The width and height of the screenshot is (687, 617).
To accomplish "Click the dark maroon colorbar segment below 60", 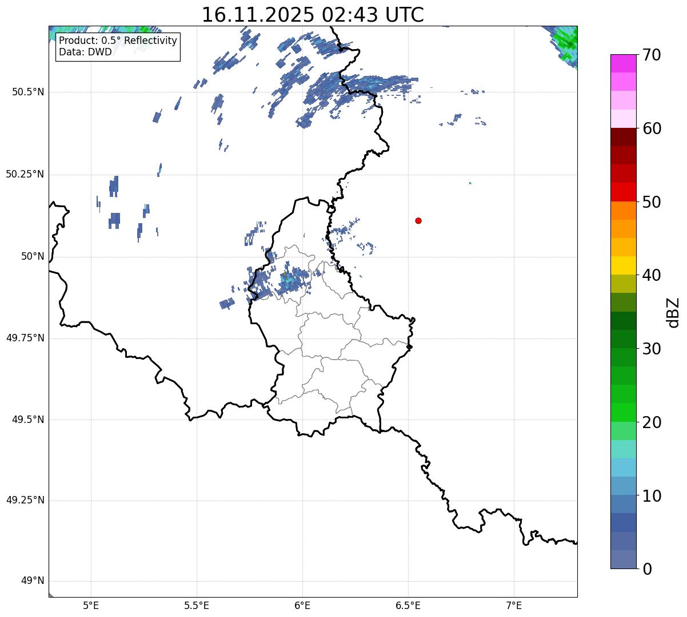I will pos(623,137).
